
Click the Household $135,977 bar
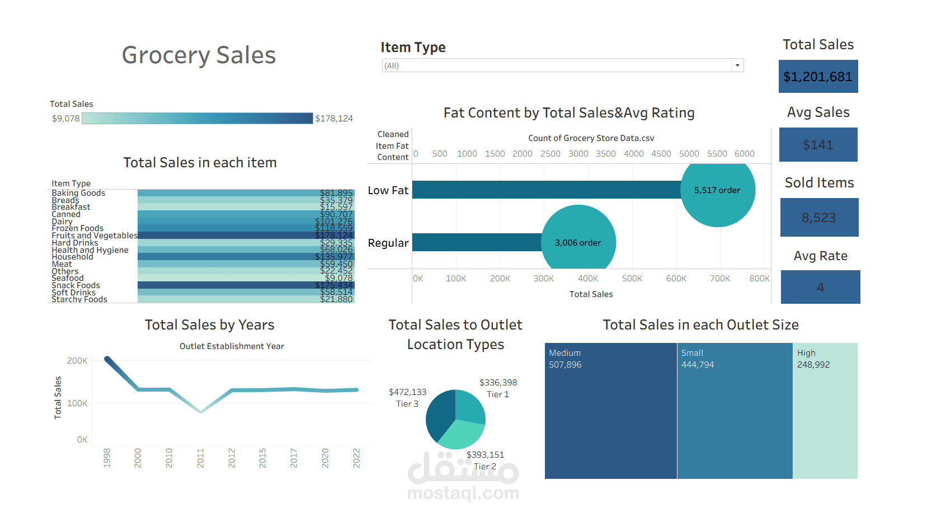[x=246, y=257]
